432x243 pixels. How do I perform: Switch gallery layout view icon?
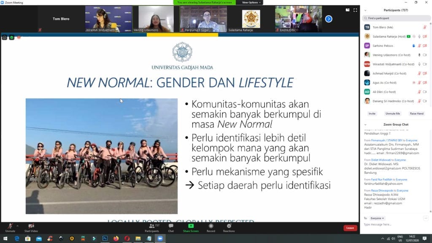348,10
